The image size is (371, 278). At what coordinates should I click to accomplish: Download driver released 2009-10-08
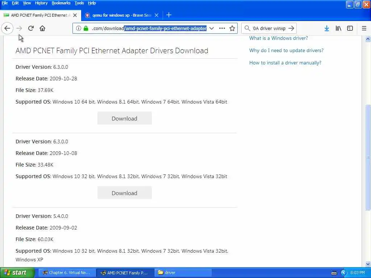click(x=125, y=193)
